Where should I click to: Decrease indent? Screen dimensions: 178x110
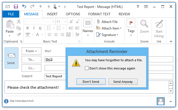tap(71, 28)
